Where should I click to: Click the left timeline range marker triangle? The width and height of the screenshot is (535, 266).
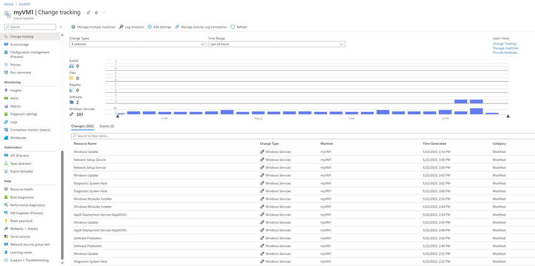(118, 116)
